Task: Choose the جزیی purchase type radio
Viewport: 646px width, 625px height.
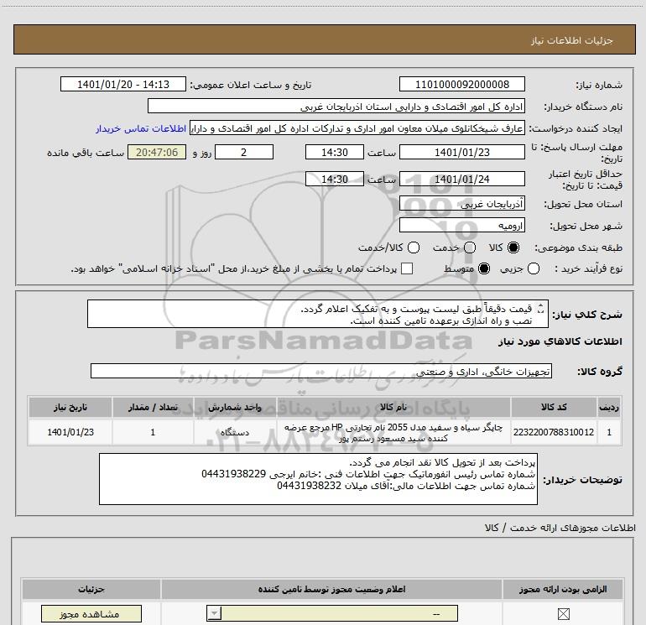Action: [534, 269]
